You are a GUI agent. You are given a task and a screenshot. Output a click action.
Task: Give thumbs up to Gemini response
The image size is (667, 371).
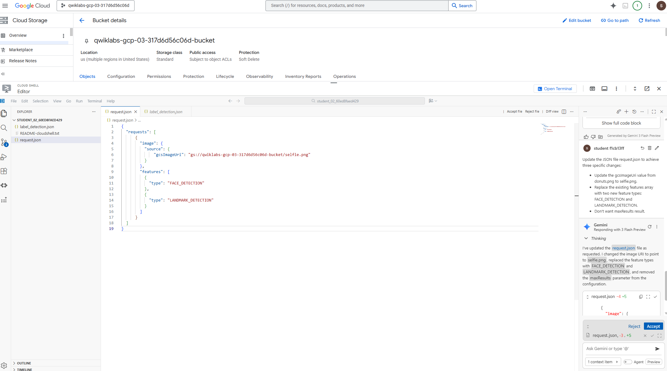586,137
